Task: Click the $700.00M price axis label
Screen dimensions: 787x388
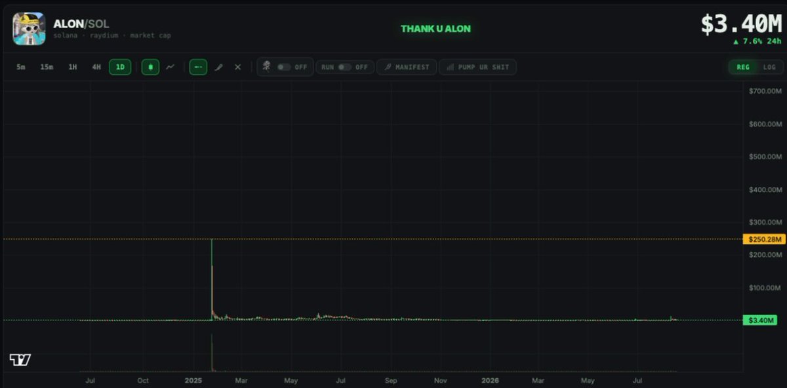Action: [765, 90]
